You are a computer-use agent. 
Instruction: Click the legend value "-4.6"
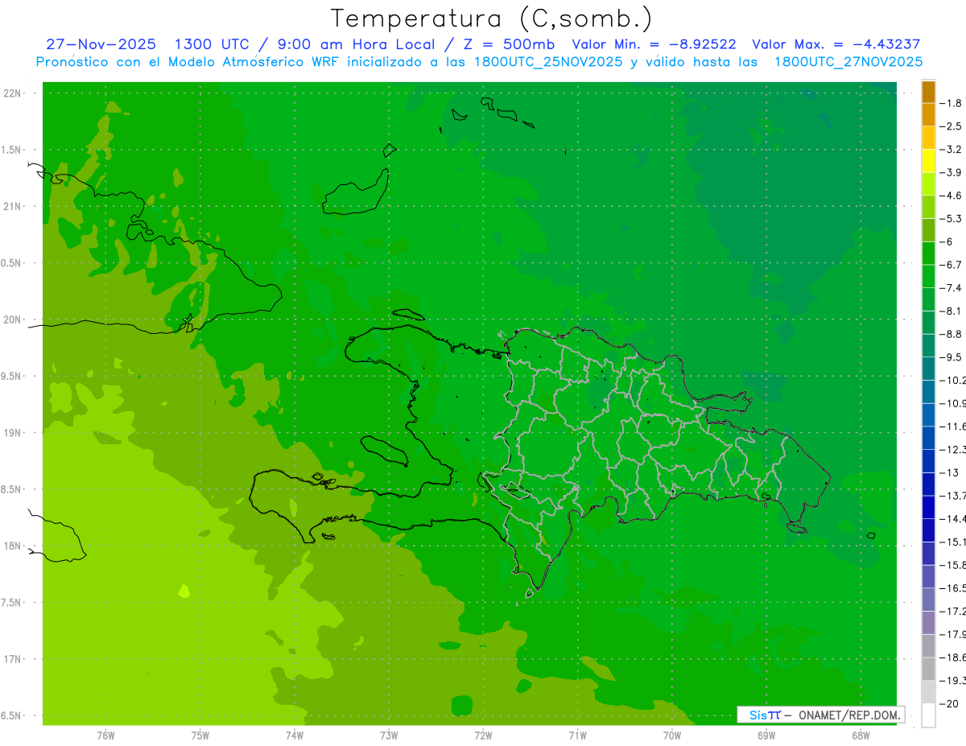[x=952, y=196]
